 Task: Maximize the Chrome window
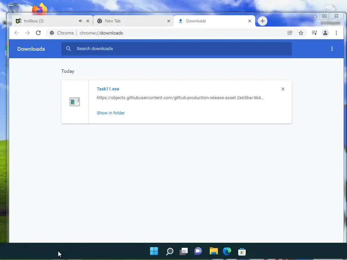pos(324,16)
